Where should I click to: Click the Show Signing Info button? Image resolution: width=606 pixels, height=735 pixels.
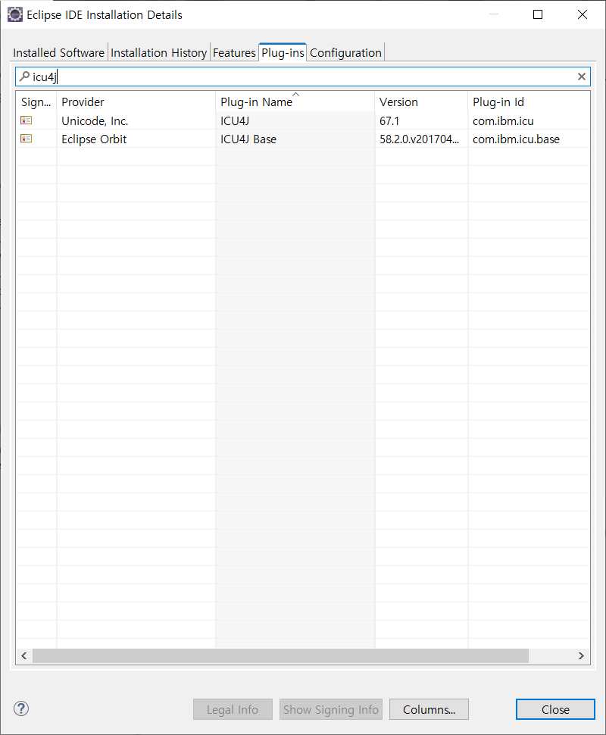[x=331, y=709]
